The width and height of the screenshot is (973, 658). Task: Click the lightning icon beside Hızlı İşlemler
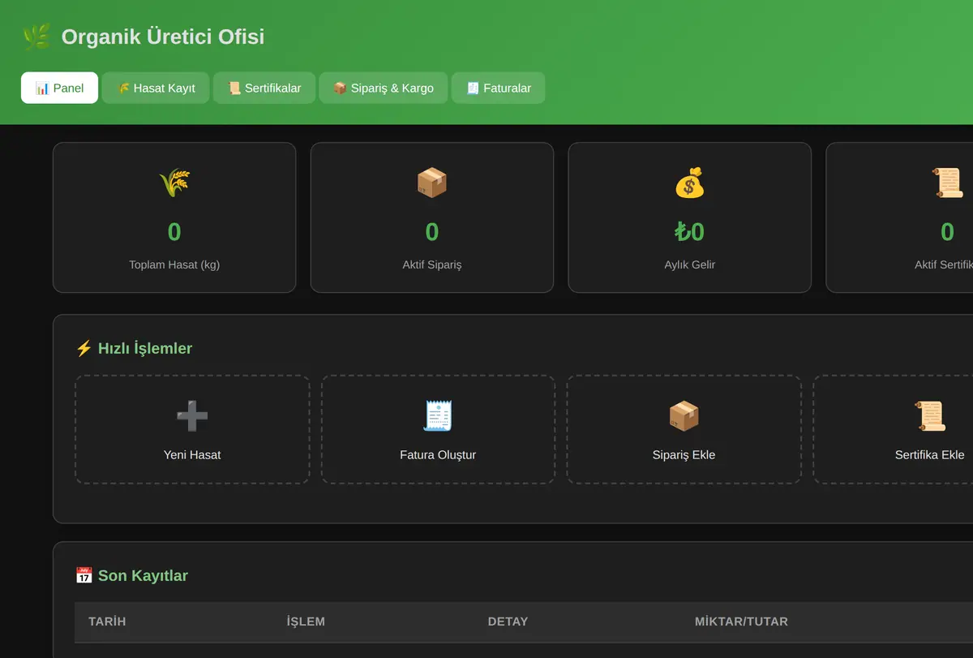coord(84,348)
